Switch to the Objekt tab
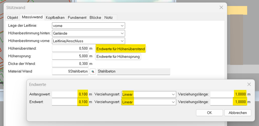The width and height of the screenshot is (259, 126). [13, 17]
